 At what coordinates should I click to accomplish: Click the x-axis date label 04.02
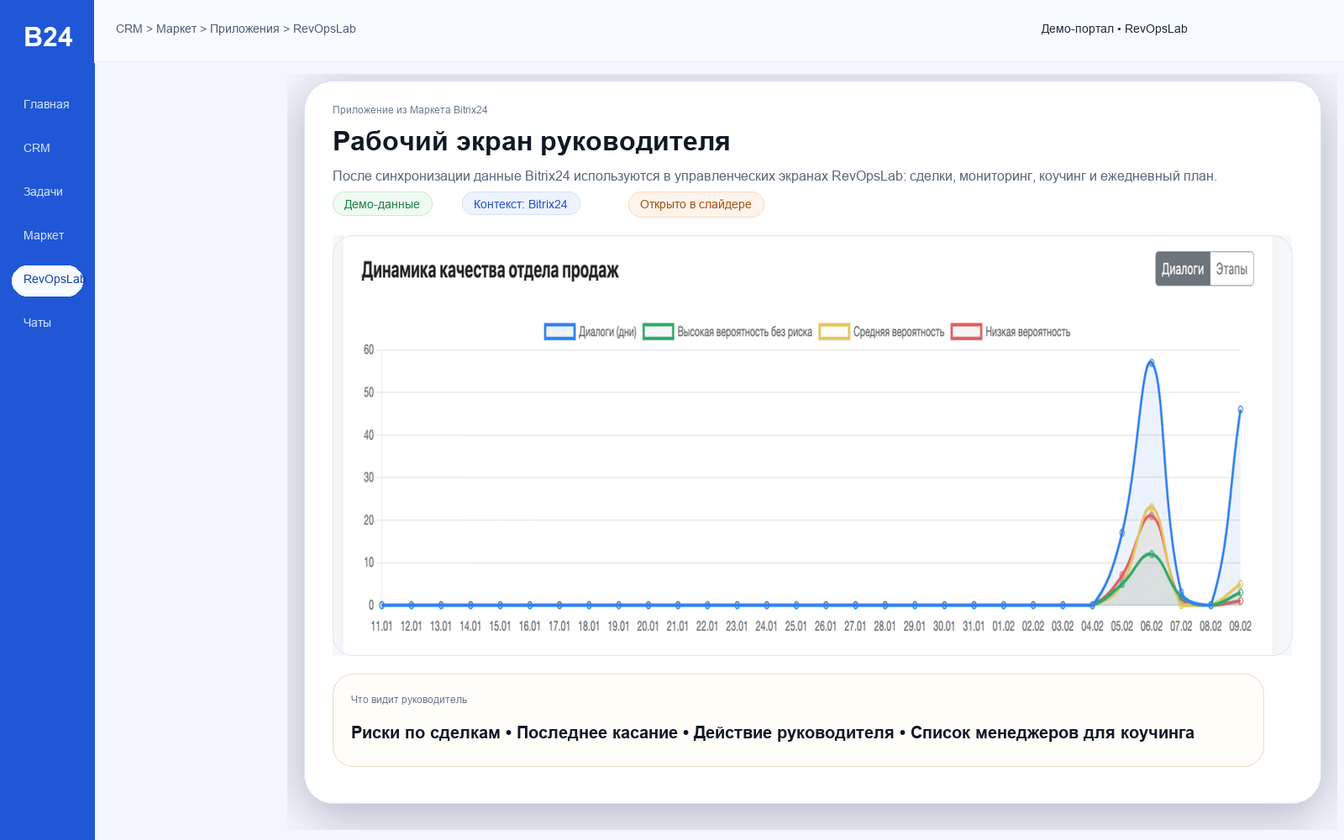tap(1092, 627)
